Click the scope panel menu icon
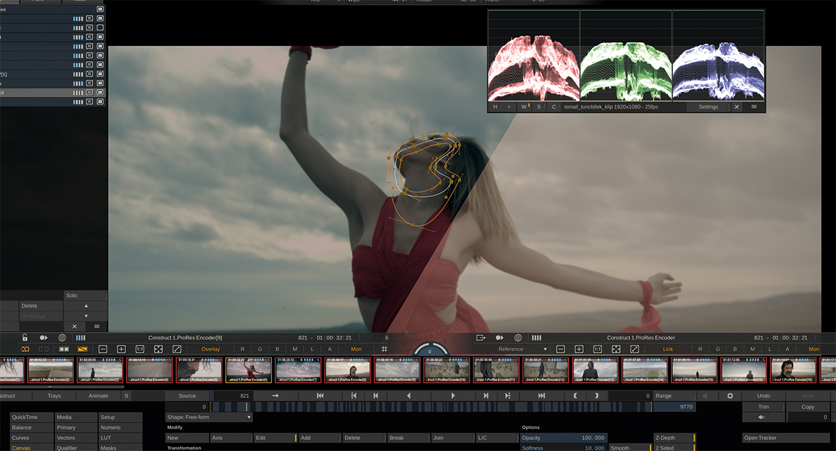Screen dimensions: 836x451 (754, 106)
